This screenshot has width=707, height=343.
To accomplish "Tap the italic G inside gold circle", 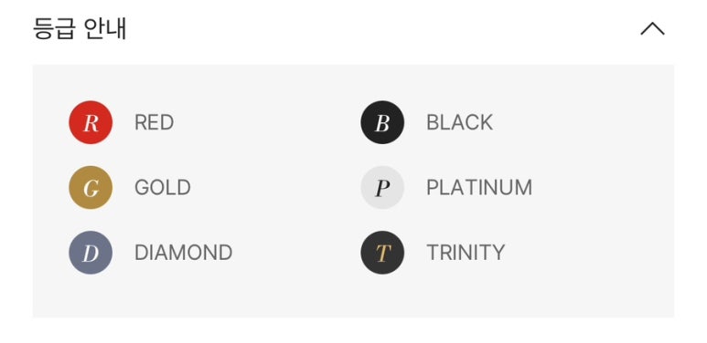I will [x=91, y=188].
